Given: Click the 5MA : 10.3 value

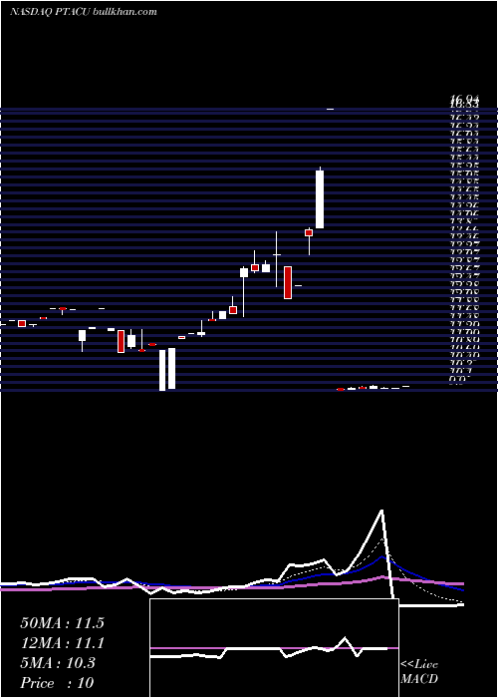Looking at the screenshot, I should click(x=58, y=663).
